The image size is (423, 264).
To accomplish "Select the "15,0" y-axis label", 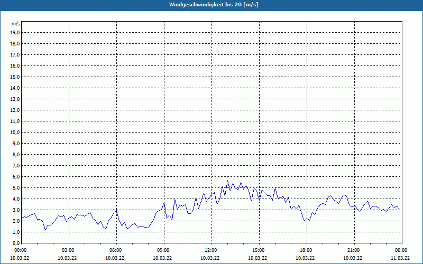I will tap(15, 77).
